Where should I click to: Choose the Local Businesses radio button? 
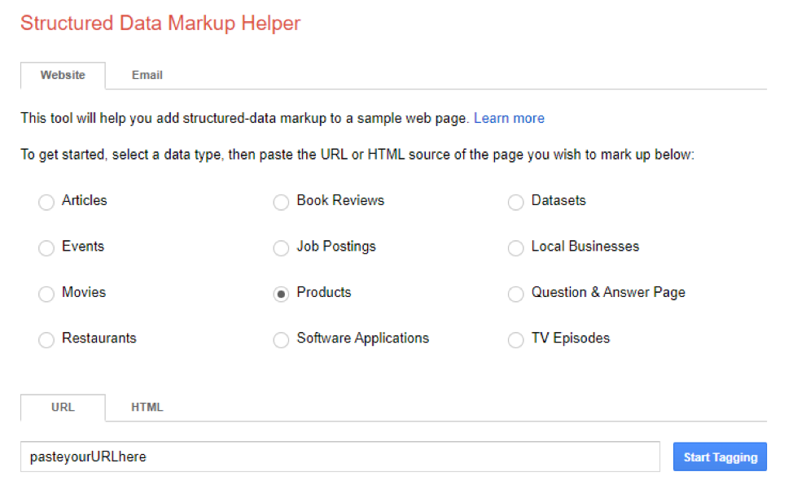coord(515,248)
